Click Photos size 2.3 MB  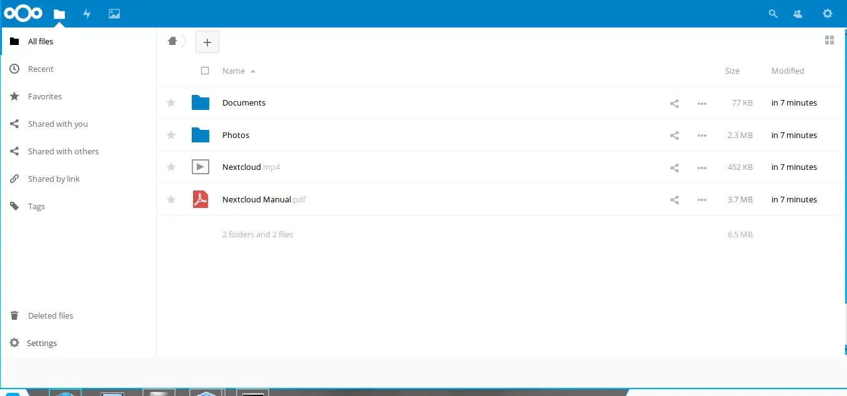[x=741, y=135]
